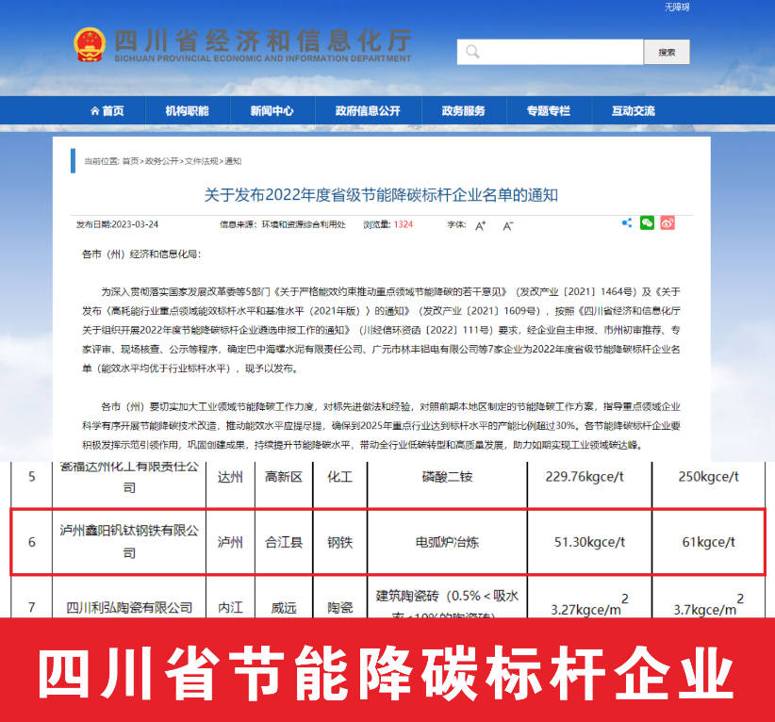The height and width of the screenshot is (722, 775).
Task: Share article via WeChat icon
Action: [x=647, y=222]
